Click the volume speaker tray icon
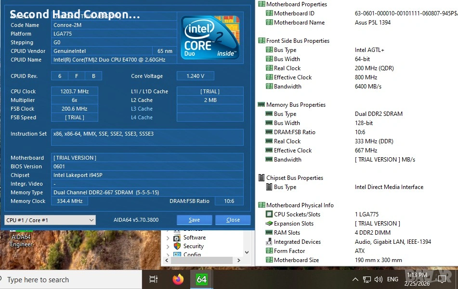Screen dimensions: 458x289 pos(379,279)
